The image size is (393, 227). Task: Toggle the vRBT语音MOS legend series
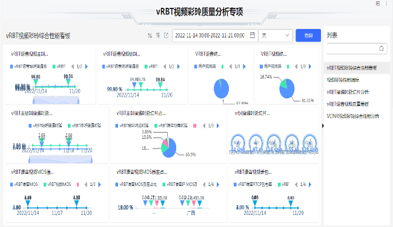pos(24,185)
